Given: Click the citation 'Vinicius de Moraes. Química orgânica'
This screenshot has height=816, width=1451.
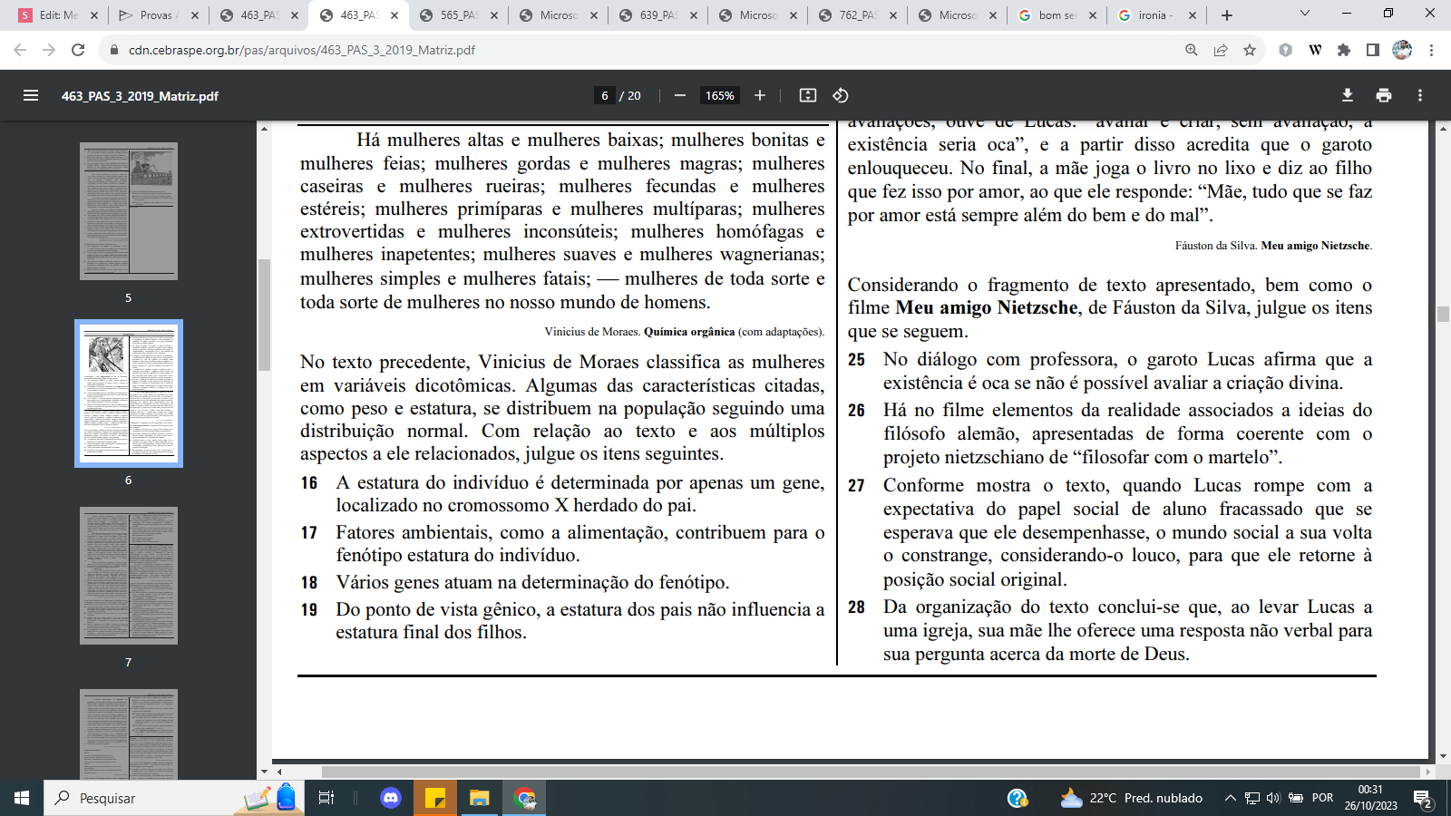Looking at the screenshot, I should tap(684, 332).
